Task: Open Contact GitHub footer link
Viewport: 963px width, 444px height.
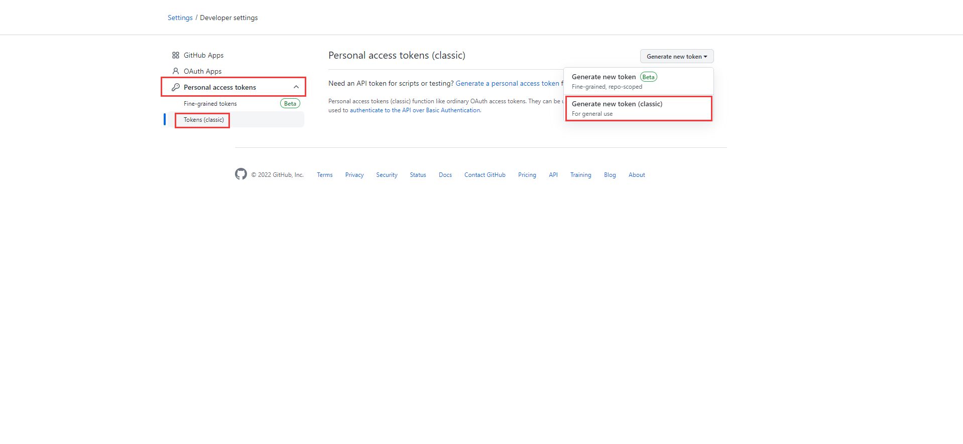Action: [x=485, y=175]
